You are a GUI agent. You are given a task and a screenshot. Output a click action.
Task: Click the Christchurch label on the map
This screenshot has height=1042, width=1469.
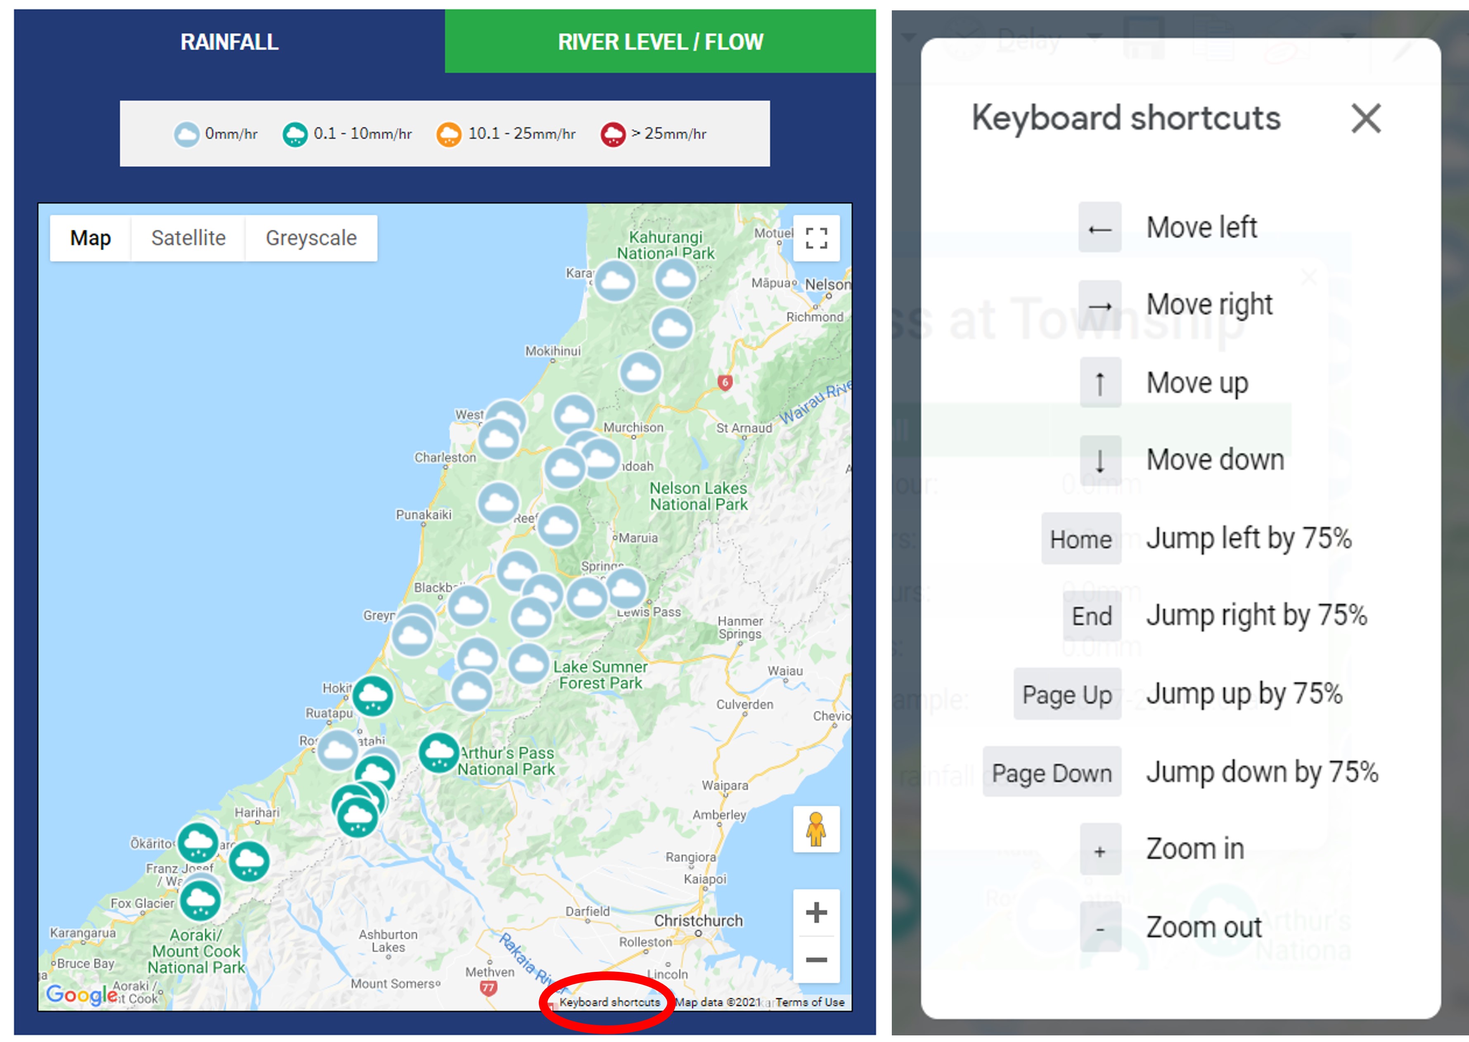[x=698, y=920]
